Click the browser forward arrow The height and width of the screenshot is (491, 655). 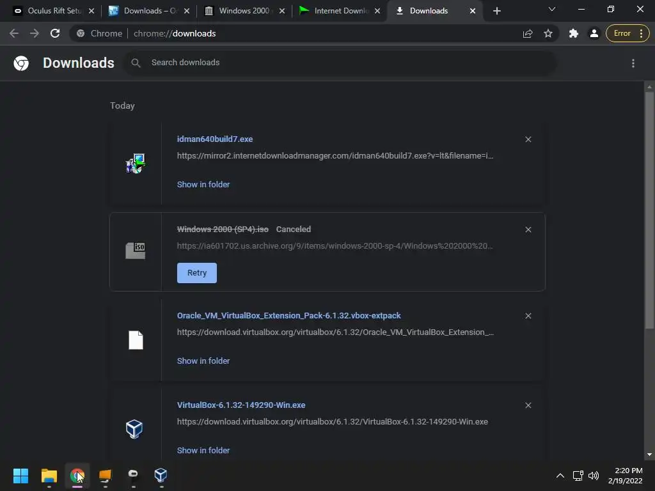click(x=35, y=33)
